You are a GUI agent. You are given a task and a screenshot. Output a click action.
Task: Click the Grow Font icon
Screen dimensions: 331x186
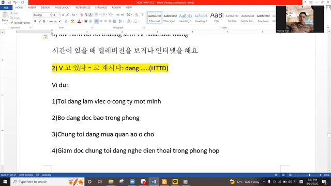pos(63,15)
